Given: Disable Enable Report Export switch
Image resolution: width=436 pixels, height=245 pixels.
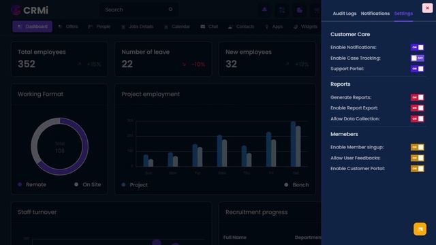Looking at the screenshot, I should (x=418, y=108).
